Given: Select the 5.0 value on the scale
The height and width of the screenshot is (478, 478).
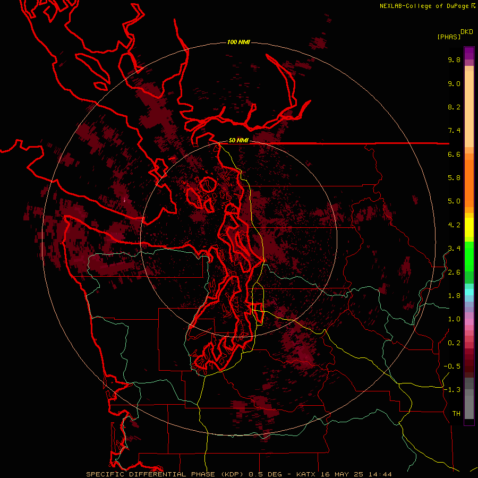Looking at the screenshot, I should (454, 201).
